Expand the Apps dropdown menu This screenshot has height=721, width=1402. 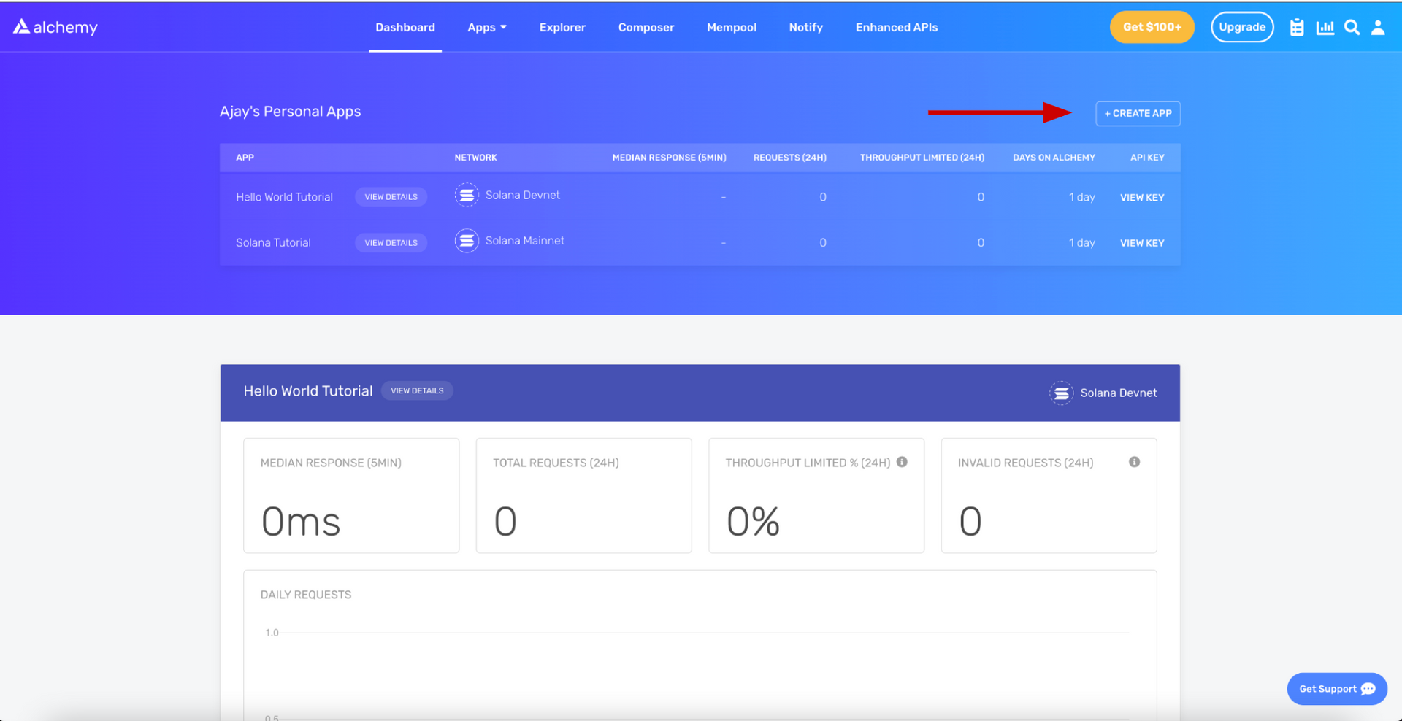[x=487, y=28]
